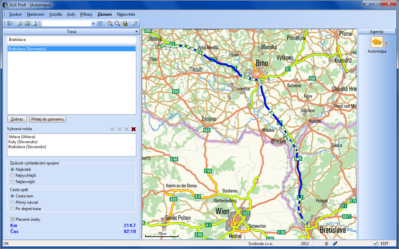Click the Bratislava city label on map
The width and height of the screenshot is (399, 249).
click(333, 230)
